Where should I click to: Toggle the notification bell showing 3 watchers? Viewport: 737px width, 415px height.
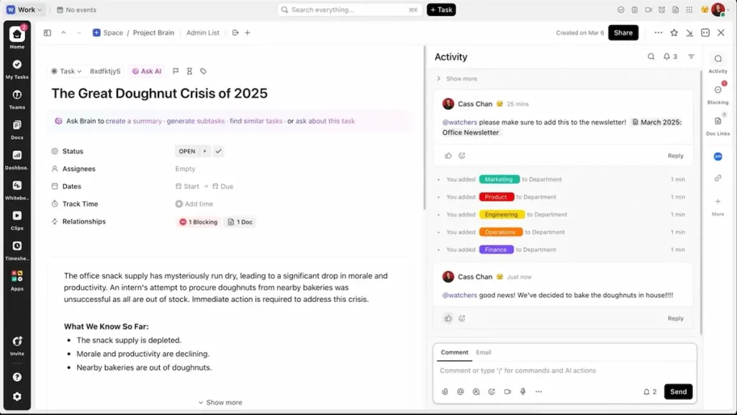[670, 57]
